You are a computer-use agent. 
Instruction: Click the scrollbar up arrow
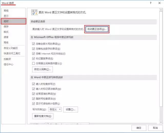(161, 10)
